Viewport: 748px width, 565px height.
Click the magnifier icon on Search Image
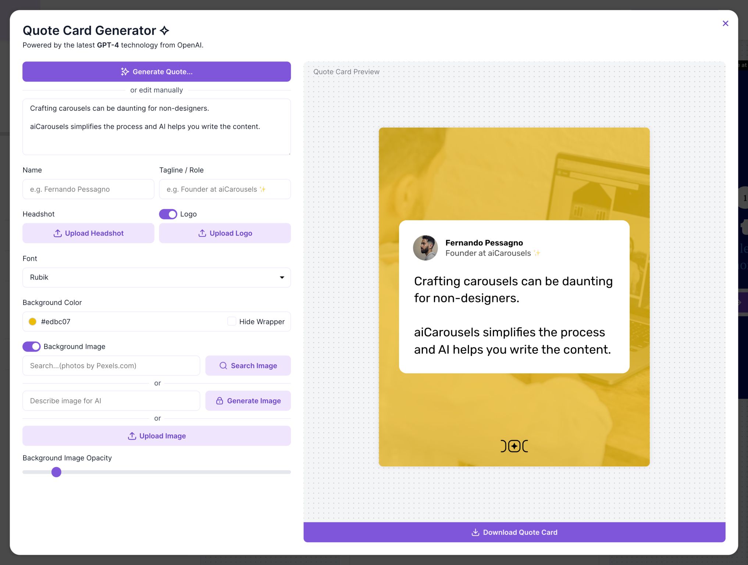pyautogui.click(x=223, y=365)
